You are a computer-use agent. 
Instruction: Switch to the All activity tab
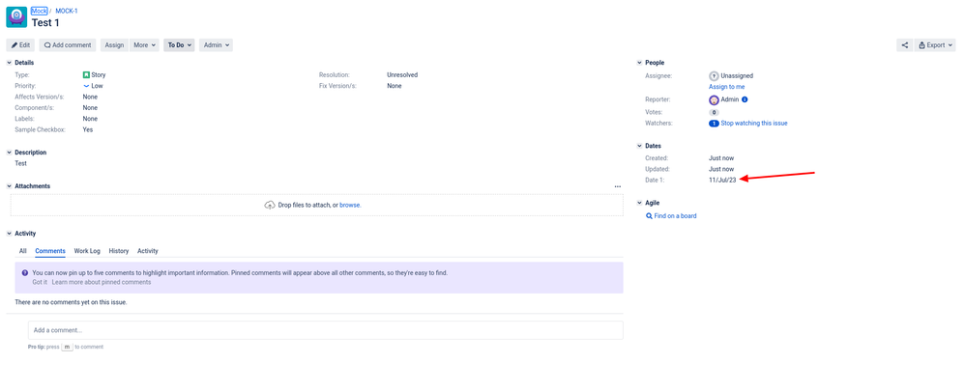(x=23, y=251)
